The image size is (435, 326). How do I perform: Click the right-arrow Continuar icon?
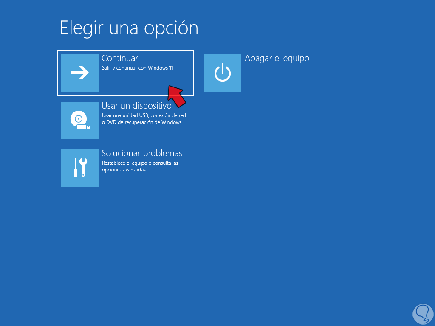pos(79,73)
